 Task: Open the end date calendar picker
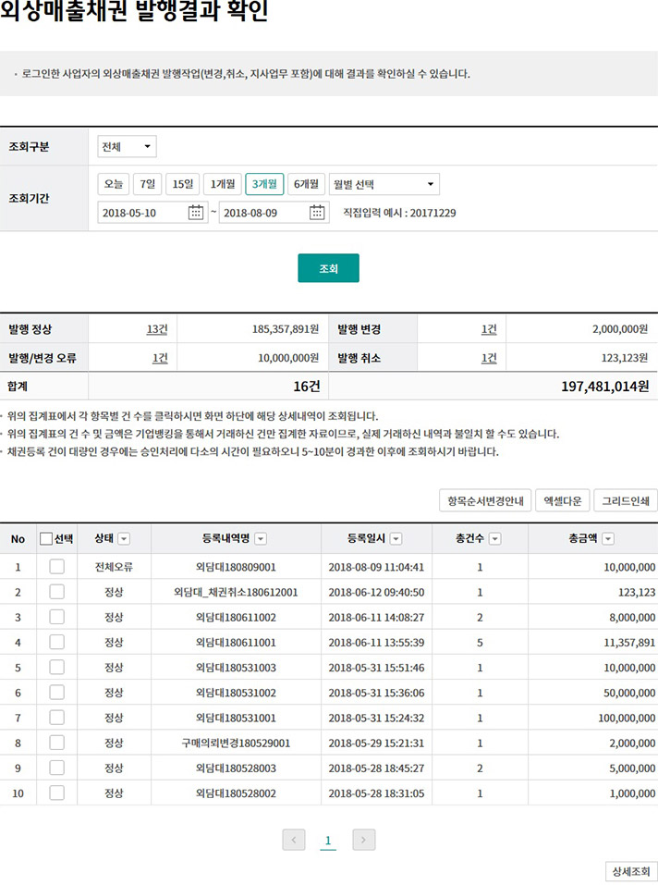point(317,213)
